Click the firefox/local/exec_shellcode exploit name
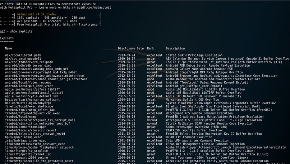Screen dimensions: 290x164 tap(29, 106)
